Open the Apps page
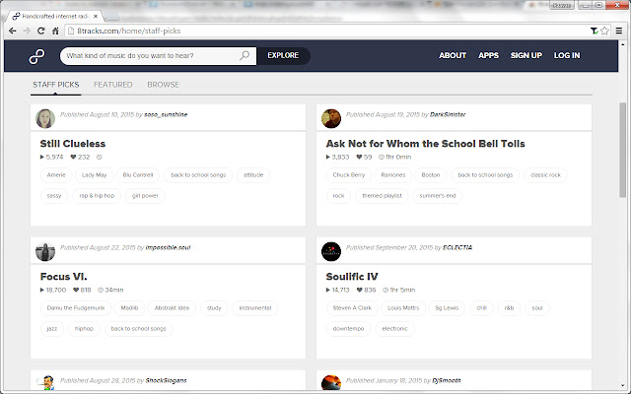Viewport: 631px width, 394px height. (x=489, y=55)
